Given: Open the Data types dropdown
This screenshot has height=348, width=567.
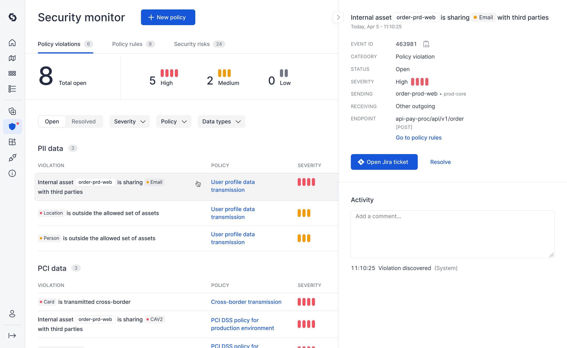Looking at the screenshot, I should pyautogui.click(x=221, y=122).
